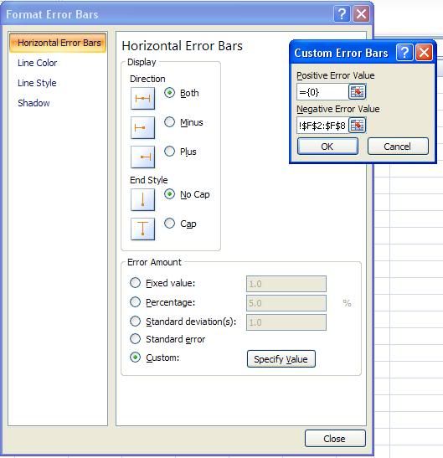This screenshot has width=443, height=458.
Task: Switch to the Line Style category
Action: [37, 83]
